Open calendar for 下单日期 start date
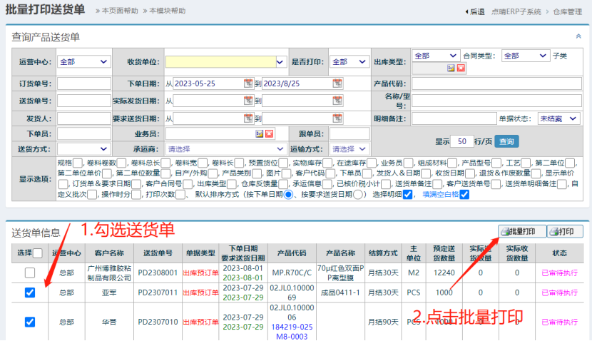The width and height of the screenshot is (592, 341). 248,83
